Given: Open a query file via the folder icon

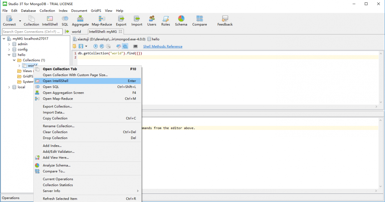Looking at the screenshot, I should click(74, 46).
